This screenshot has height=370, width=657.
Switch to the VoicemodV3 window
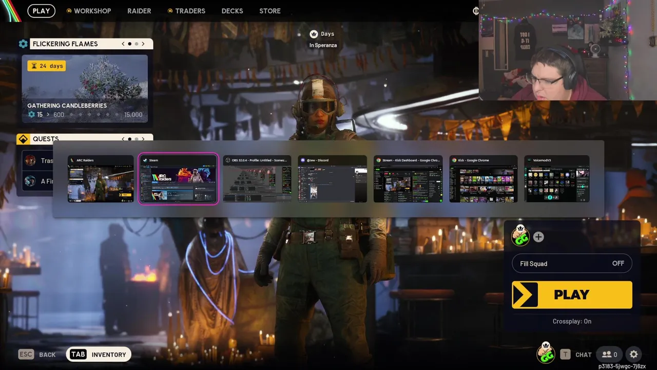click(x=557, y=179)
